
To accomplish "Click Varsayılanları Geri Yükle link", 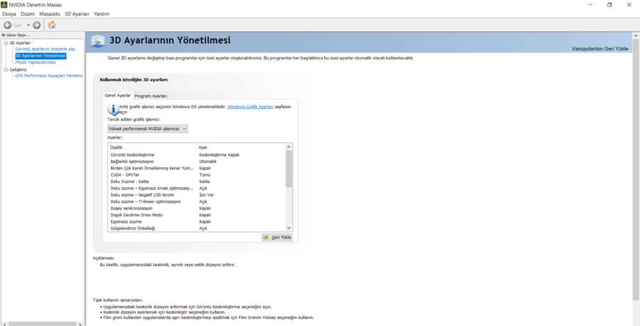I will 600,48.
